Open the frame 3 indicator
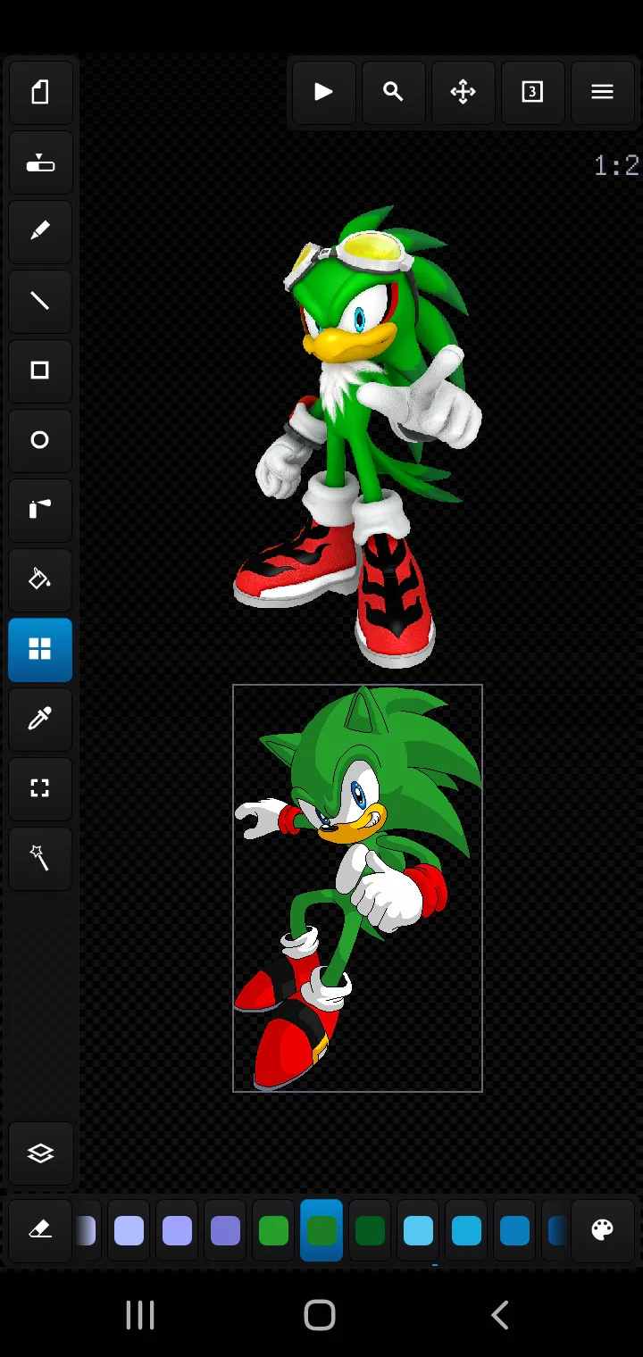This screenshot has width=643, height=1357. pos(532,92)
